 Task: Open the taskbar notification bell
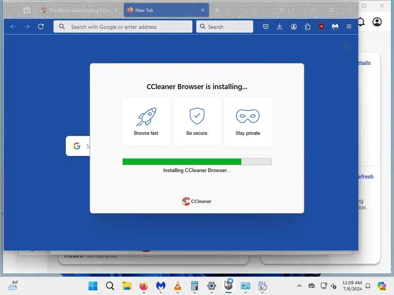(368, 286)
